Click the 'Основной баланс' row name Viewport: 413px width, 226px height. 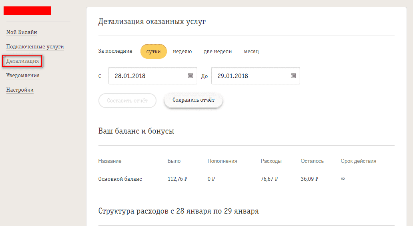click(120, 179)
